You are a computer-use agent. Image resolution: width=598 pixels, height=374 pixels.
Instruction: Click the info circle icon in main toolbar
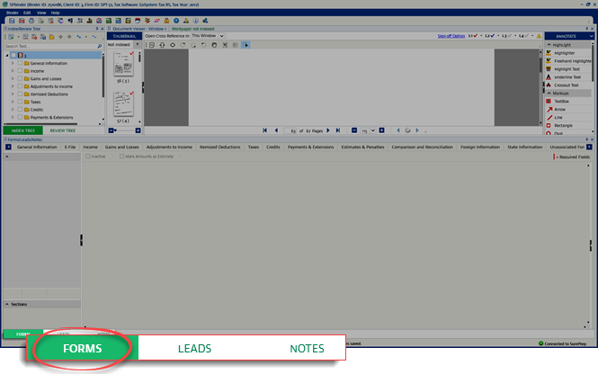(196, 21)
